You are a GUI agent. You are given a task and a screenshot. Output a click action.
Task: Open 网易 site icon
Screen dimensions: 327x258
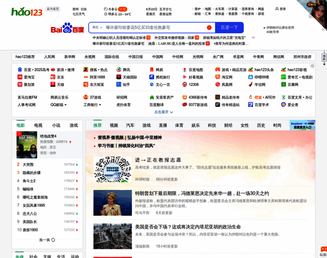pyautogui.click(x=151, y=70)
